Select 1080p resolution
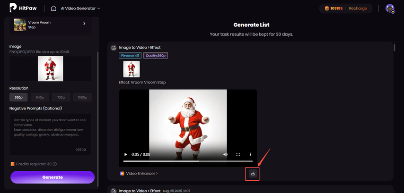 [x=82, y=97]
